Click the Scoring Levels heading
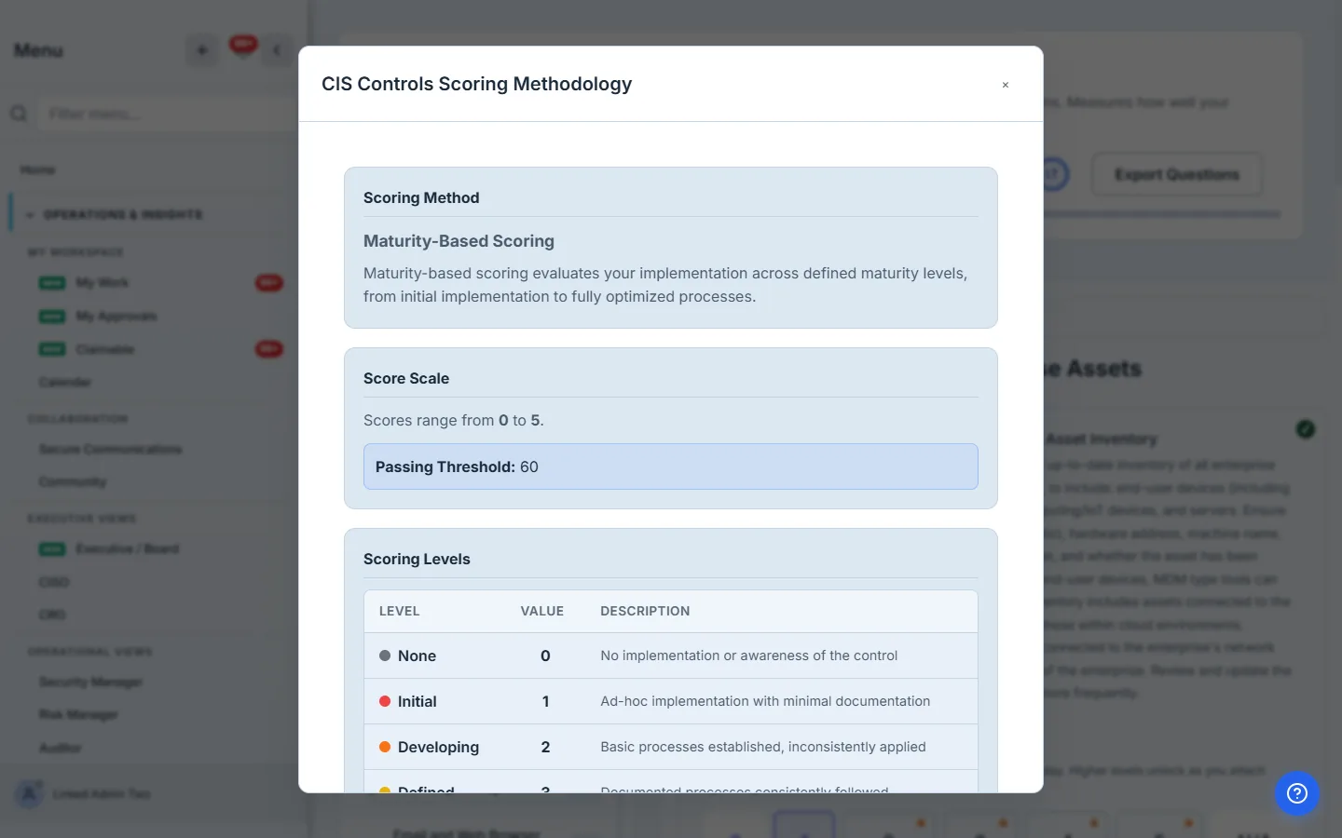Screen dimensions: 1342x838 coord(417,559)
